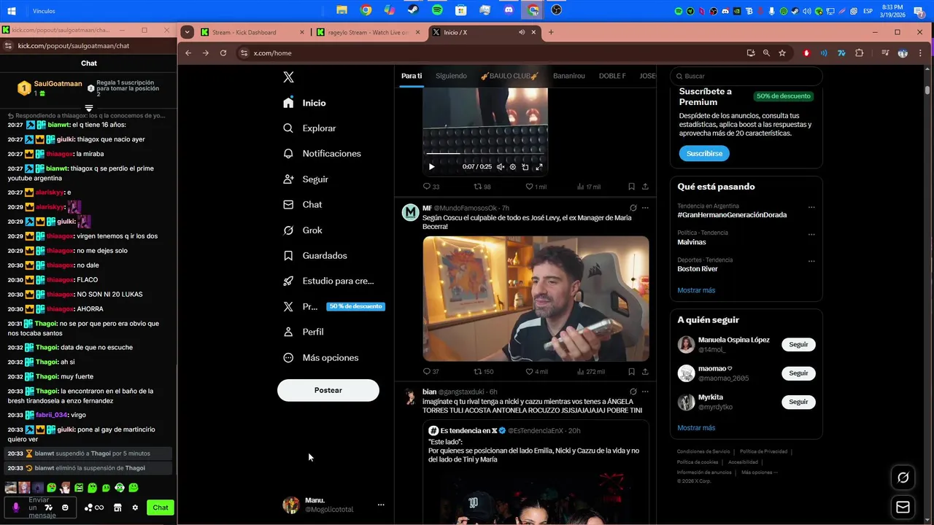Open more options for Malvinas trend
Image resolution: width=934 pixels, height=525 pixels.
click(811, 234)
